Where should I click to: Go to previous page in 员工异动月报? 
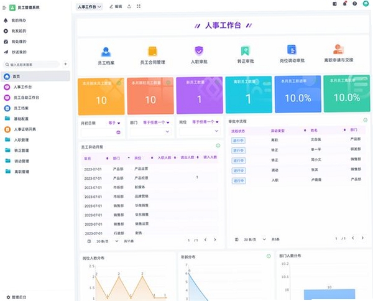(x=205, y=239)
